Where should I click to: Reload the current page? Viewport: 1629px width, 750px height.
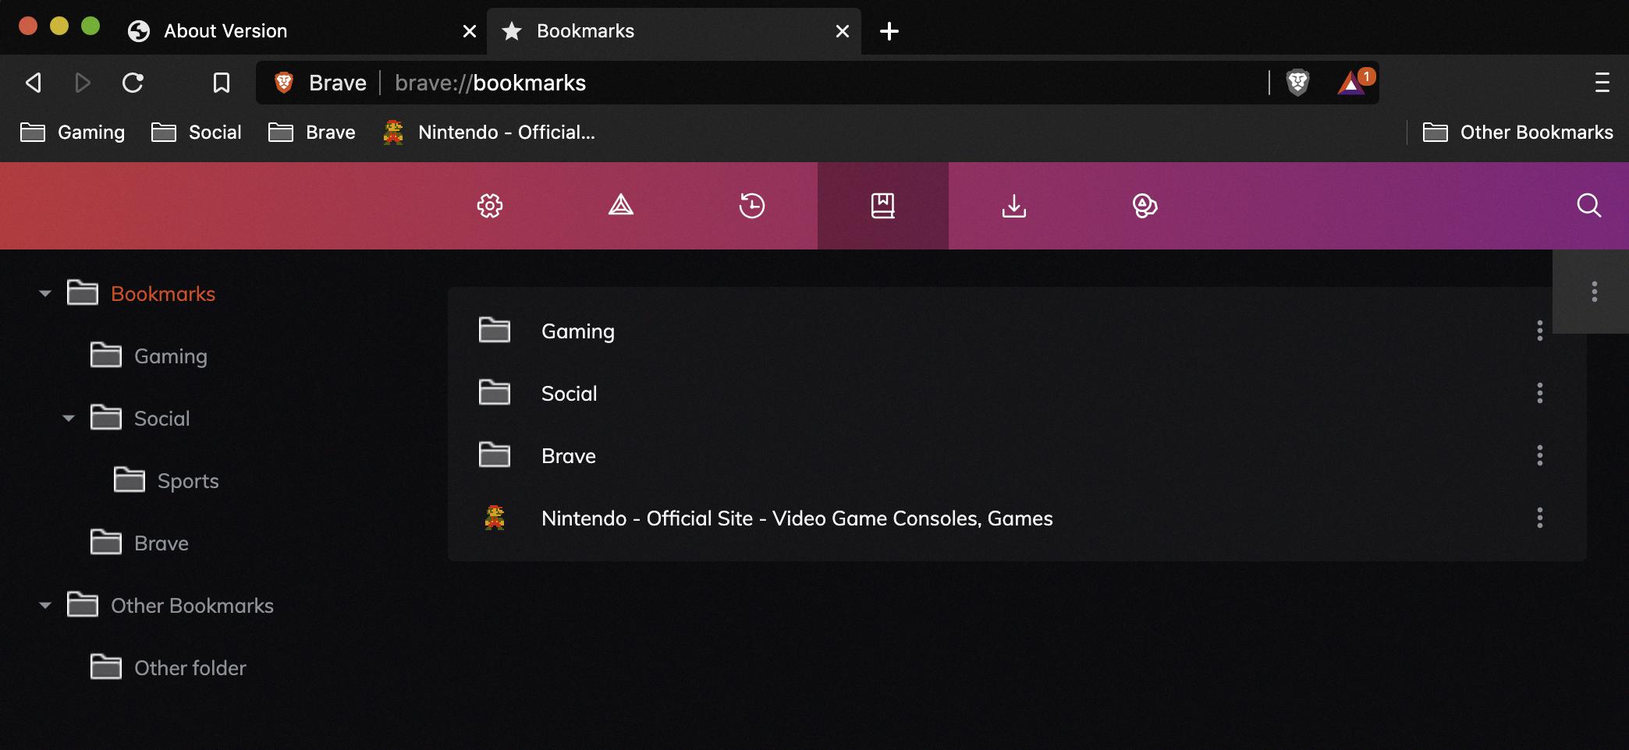pyautogui.click(x=133, y=83)
